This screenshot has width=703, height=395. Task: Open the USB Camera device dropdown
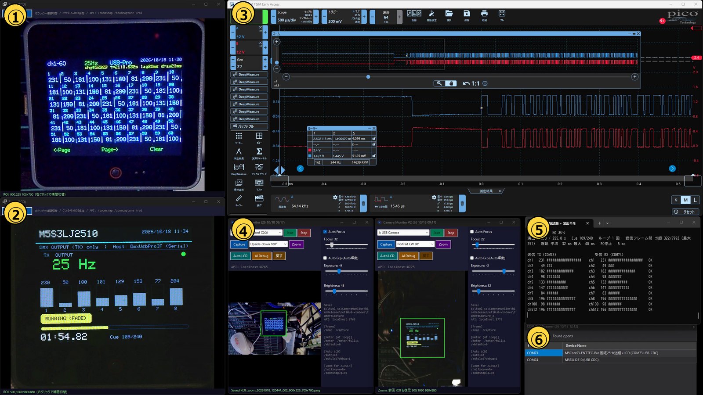[x=403, y=233]
